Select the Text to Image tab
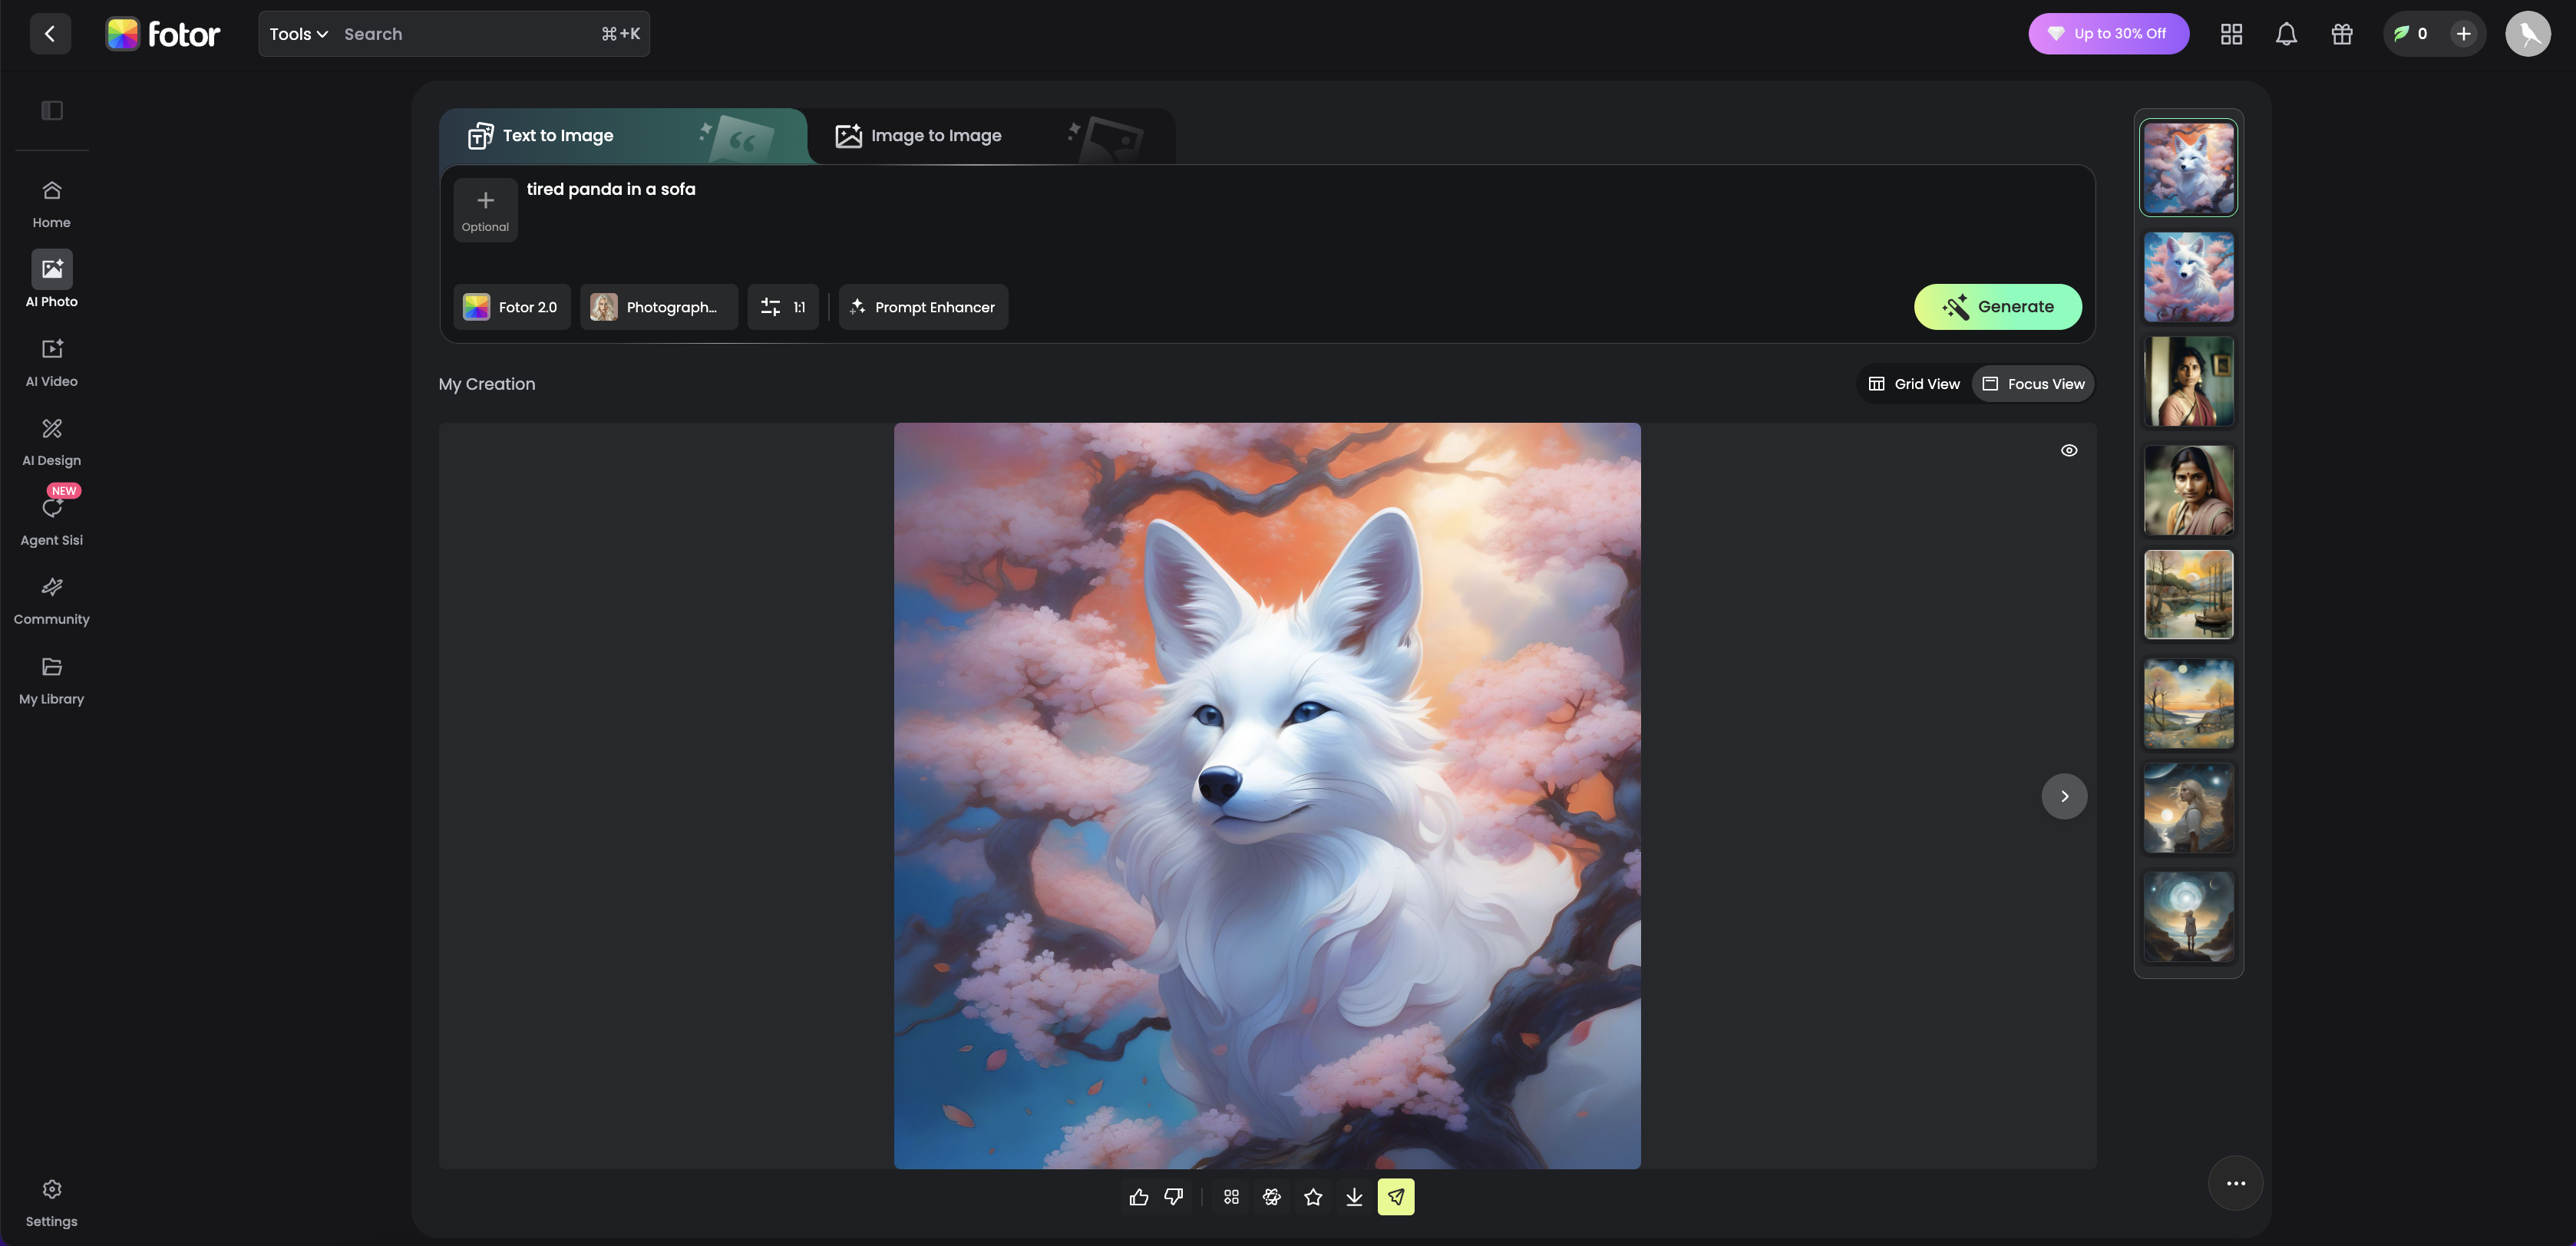 pyautogui.click(x=556, y=136)
